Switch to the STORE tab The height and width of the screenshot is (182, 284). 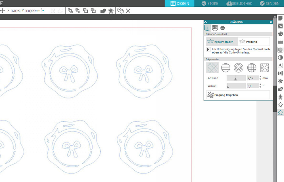[210, 3]
